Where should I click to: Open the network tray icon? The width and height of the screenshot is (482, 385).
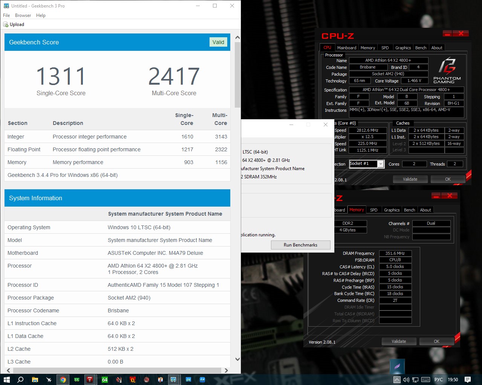tap(415, 380)
